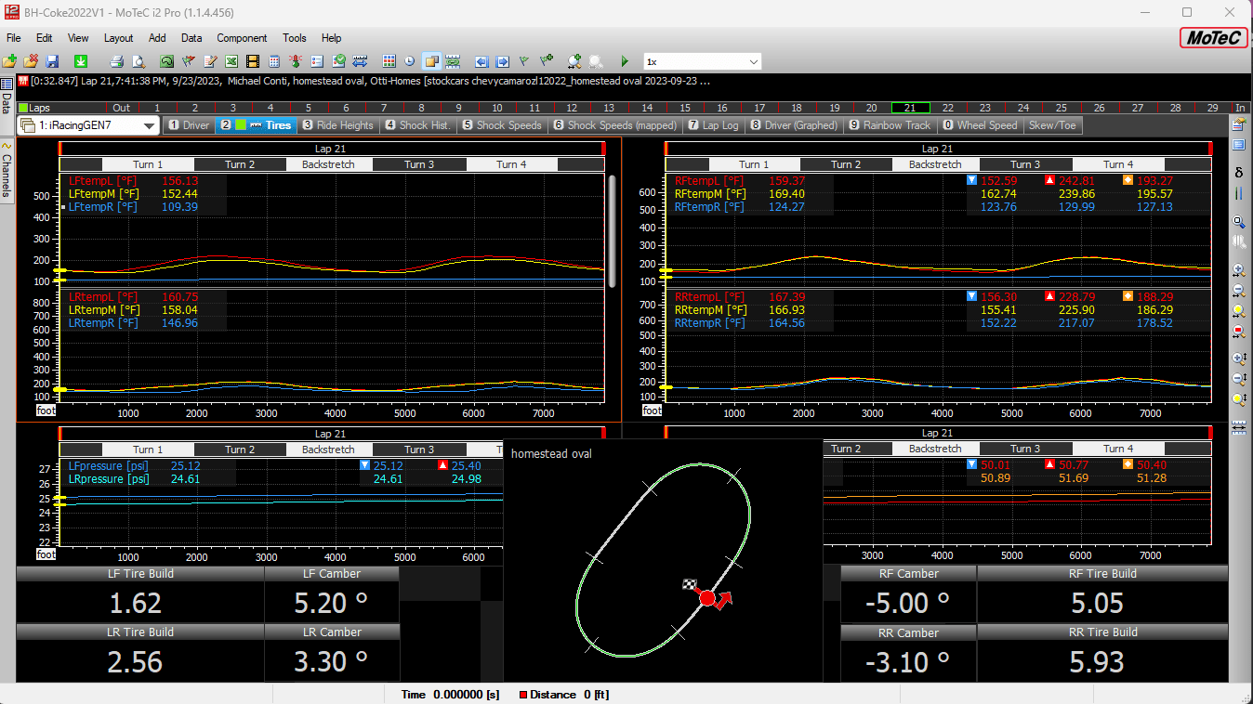Open the 1x playback speed dropdown
This screenshot has width=1253, height=704.
click(753, 61)
